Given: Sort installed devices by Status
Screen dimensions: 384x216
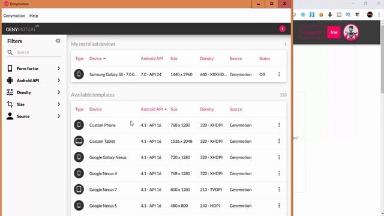Looking at the screenshot, I should pos(265,59).
